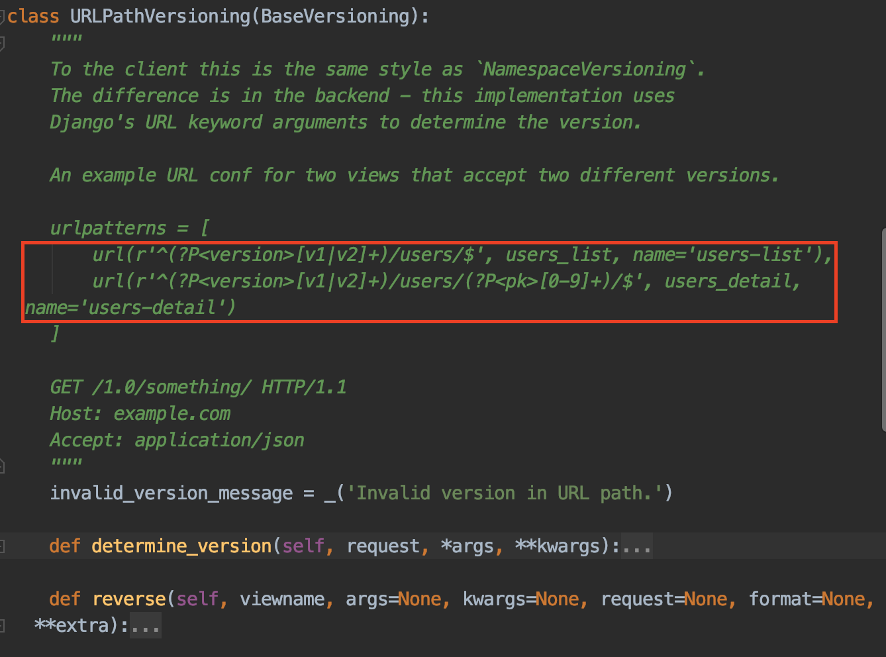Click the invalid_version_message variable
886x657 pixels.
[x=172, y=493]
